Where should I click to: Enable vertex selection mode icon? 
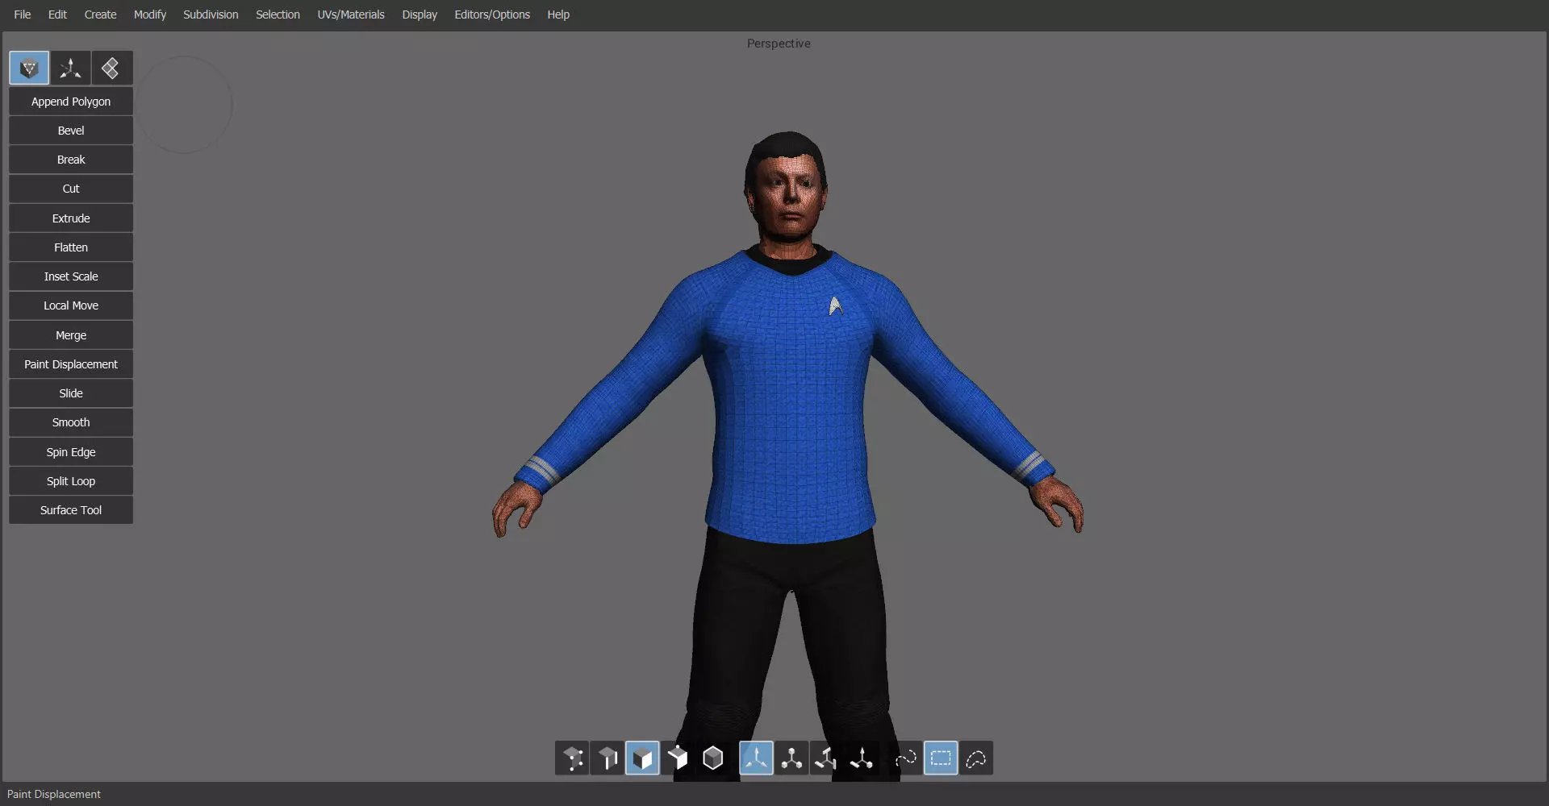(572, 758)
